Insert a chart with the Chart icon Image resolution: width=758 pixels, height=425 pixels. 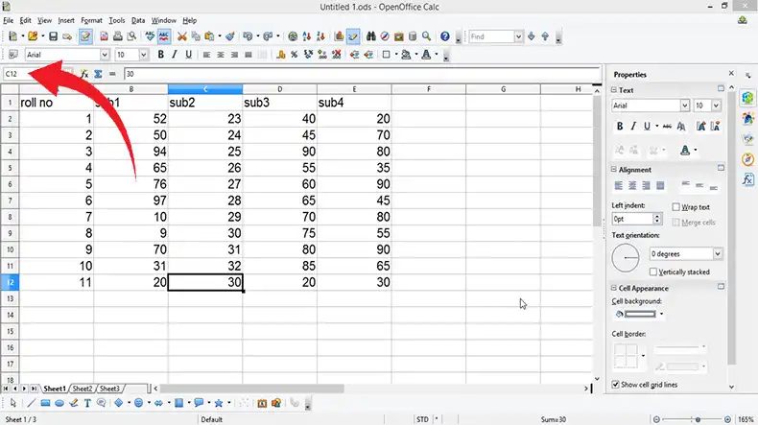point(339,36)
